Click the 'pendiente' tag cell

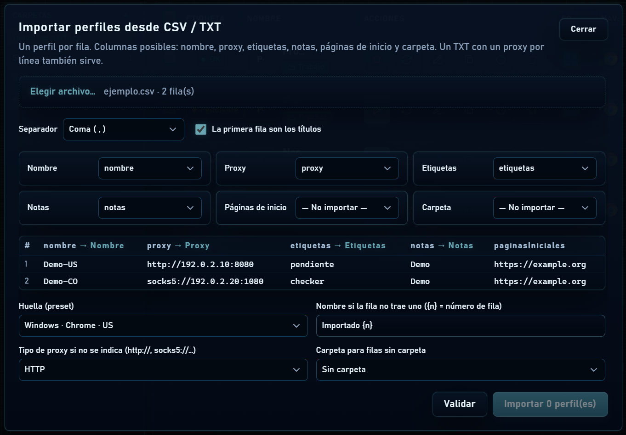[x=312, y=264]
